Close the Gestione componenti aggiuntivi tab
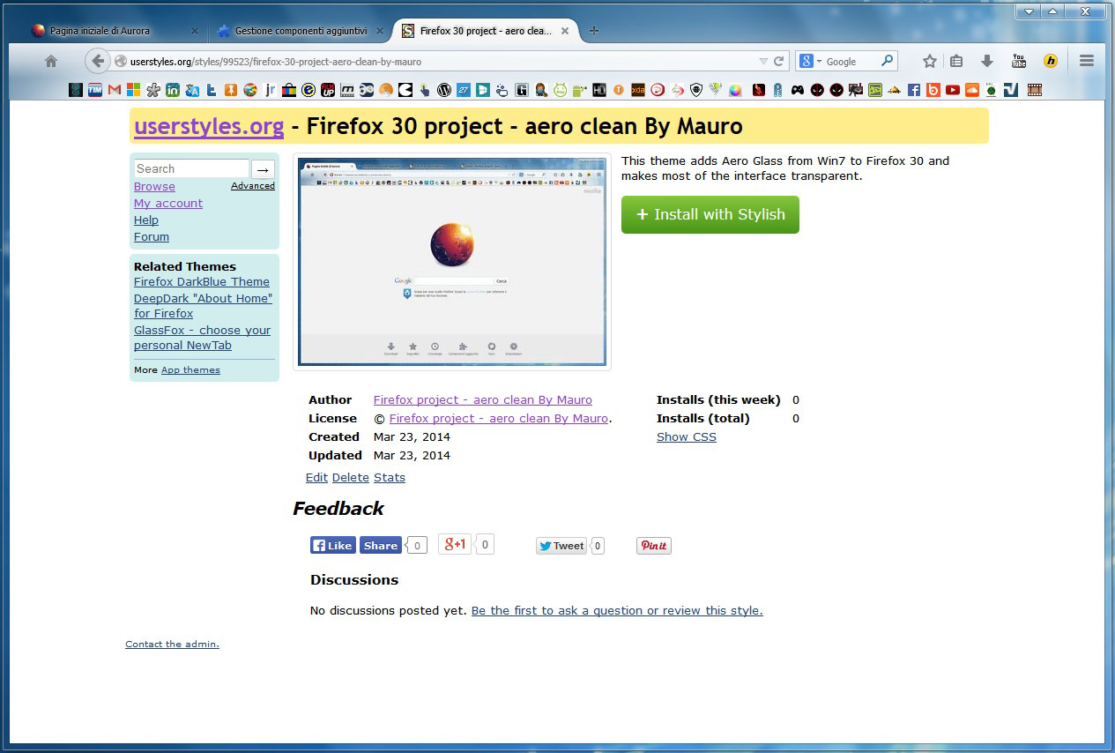Viewport: 1115px width, 753px height. [380, 31]
